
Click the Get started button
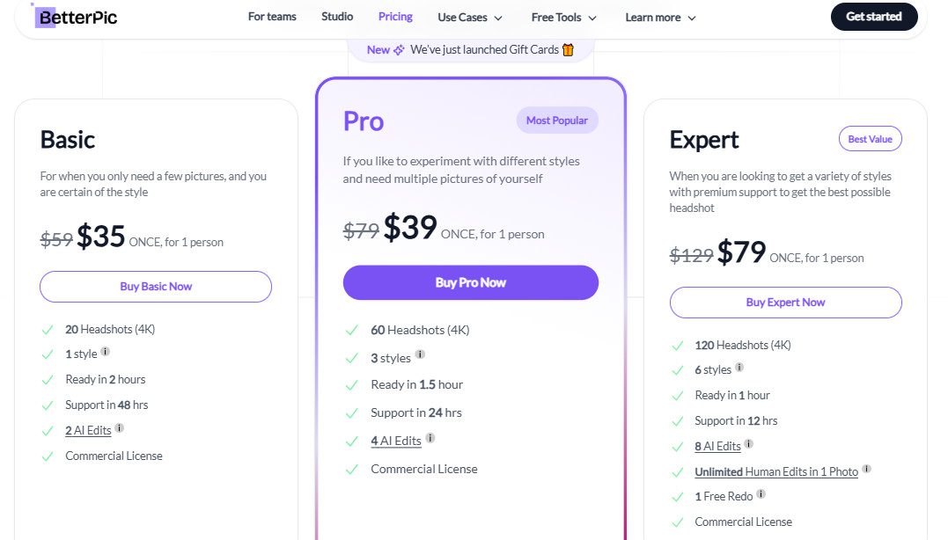[873, 16]
